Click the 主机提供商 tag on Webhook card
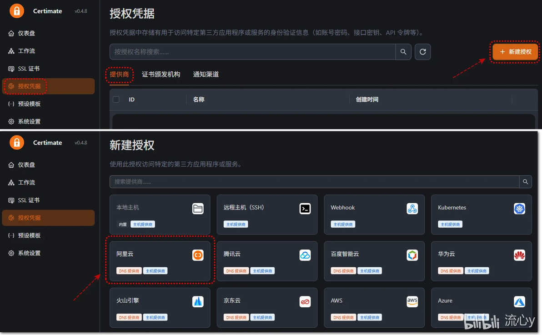 [x=343, y=225]
